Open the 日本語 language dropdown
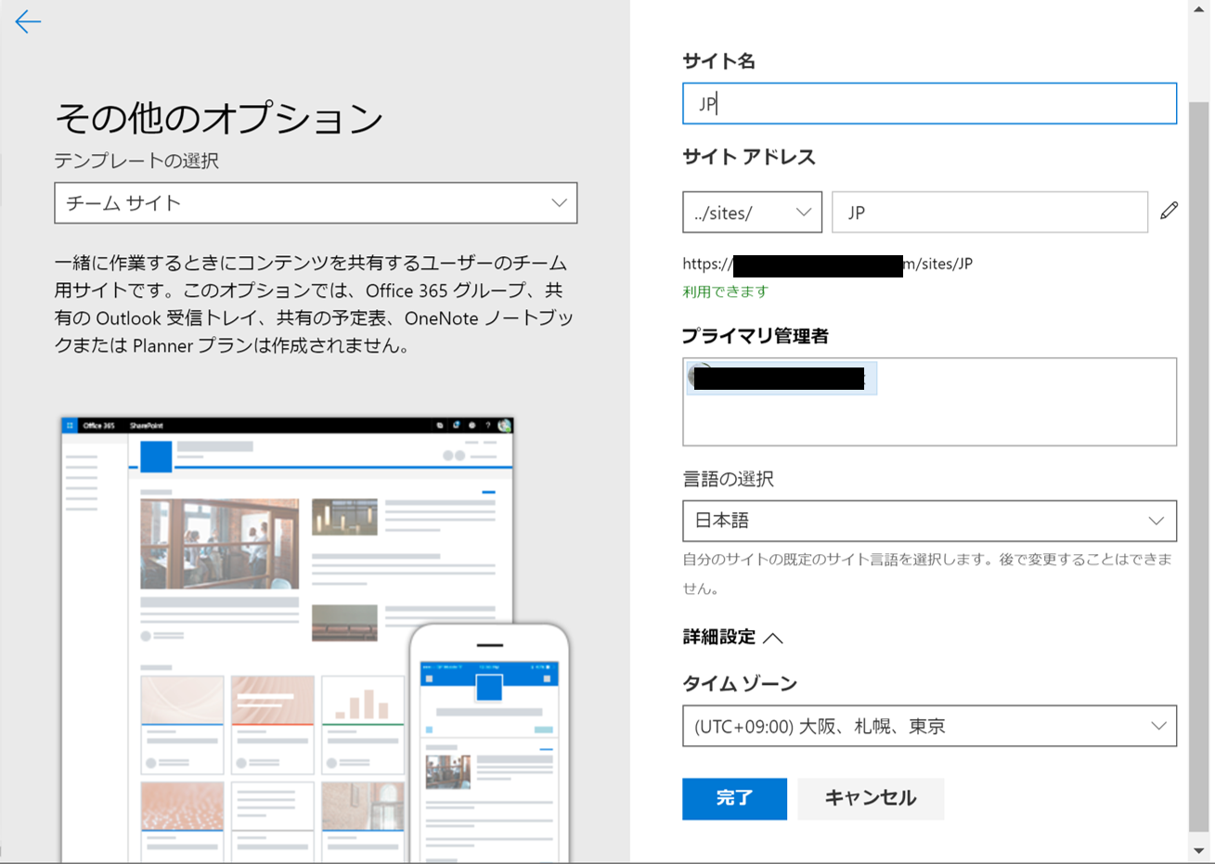 [928, 521]
